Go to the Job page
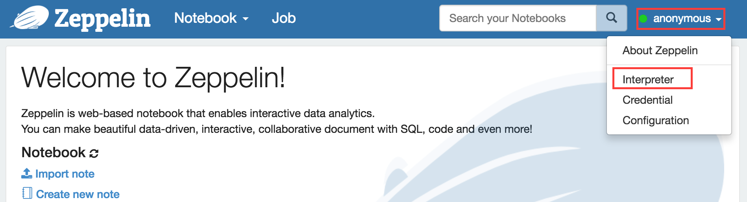The width and height of the screenshot is (747, 202). click(283, 18)
